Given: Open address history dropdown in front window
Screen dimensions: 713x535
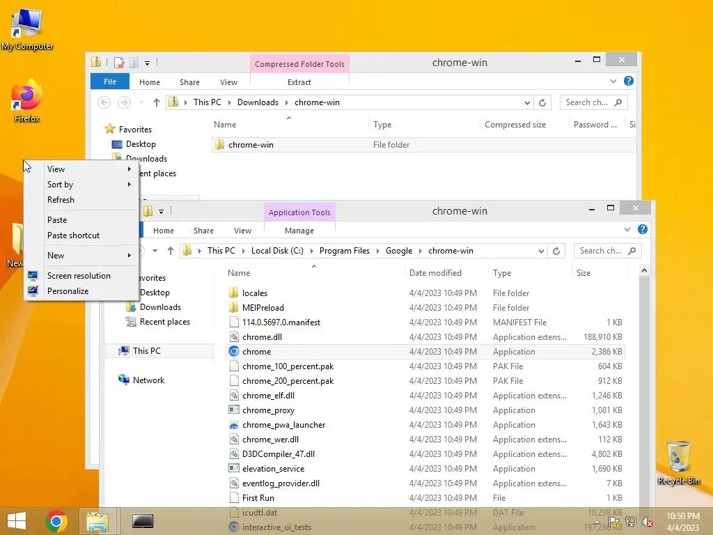Looking at the screenshot, I should click(x=541, y=251).
